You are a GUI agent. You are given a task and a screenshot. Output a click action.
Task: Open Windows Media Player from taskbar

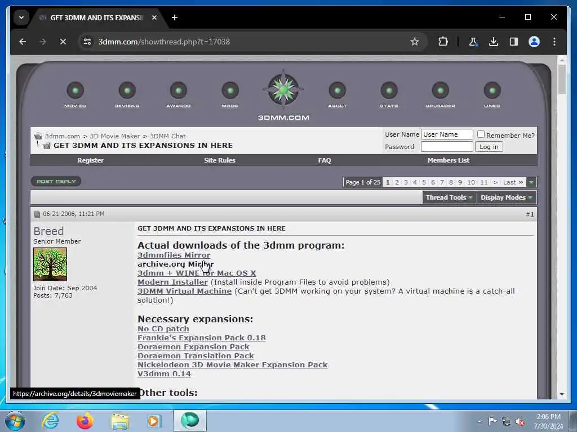[x=153, y=421]
